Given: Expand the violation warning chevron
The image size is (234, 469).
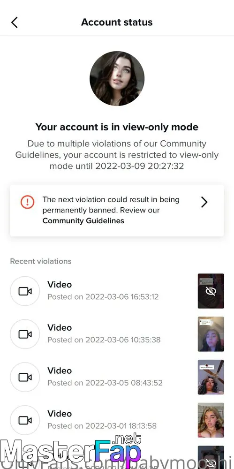Looking at the screenshot, I should coord(204,202).
